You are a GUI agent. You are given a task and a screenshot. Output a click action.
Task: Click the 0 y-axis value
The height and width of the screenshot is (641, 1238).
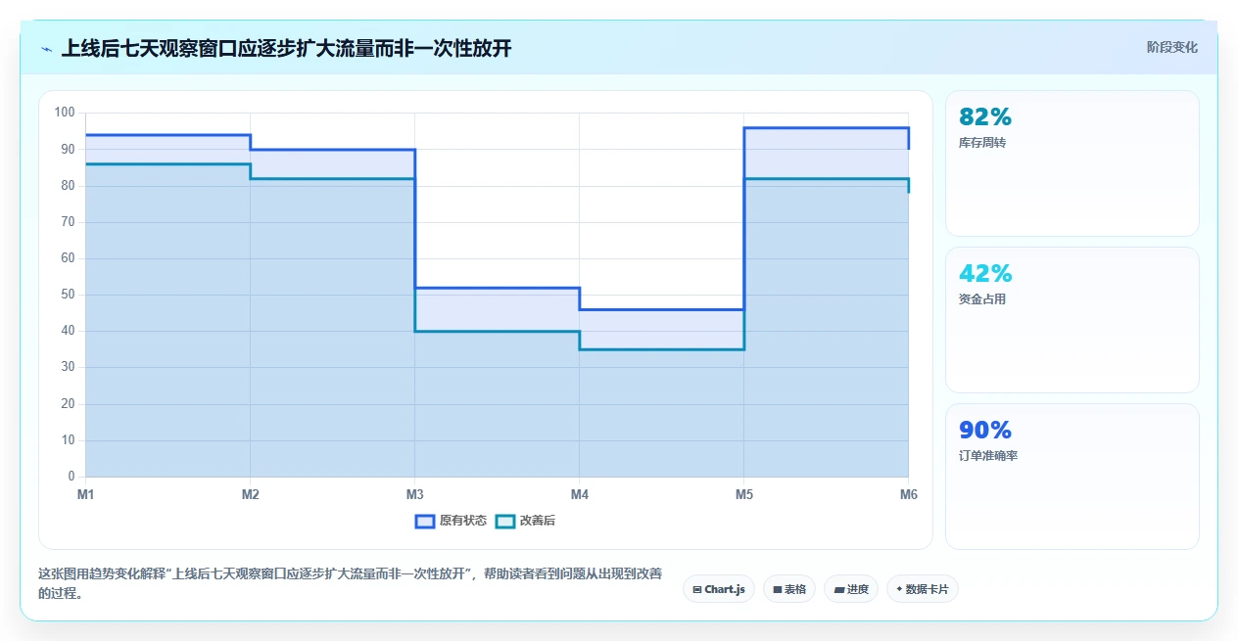coord(71,477)
